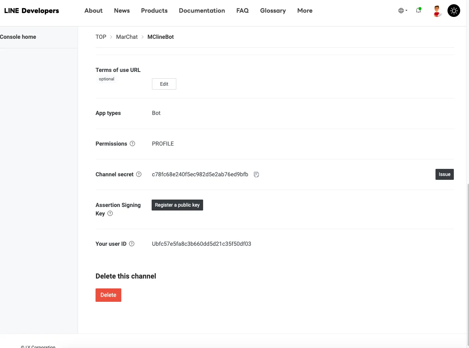The width and height of the screenshot is (469, 348).
Task: Open the language globe dropdown
Action: click(403, 11)
